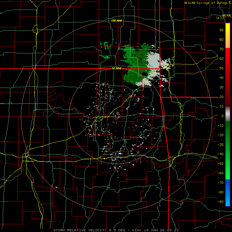This screenshot has width=232, height=232.
Task: Click the [KT] units label
Action: click(220, 18)
